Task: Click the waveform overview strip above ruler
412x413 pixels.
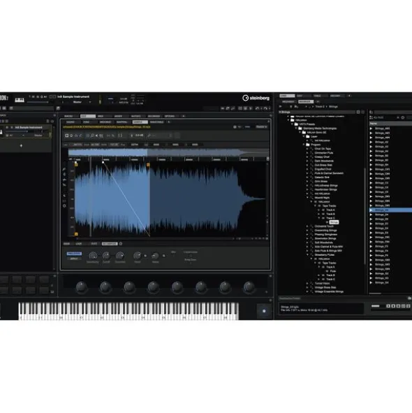Action: [x=168, y=152]
